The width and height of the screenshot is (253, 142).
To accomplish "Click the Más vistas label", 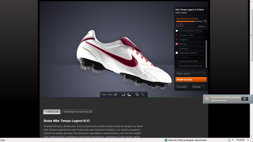I will point(107,95).
